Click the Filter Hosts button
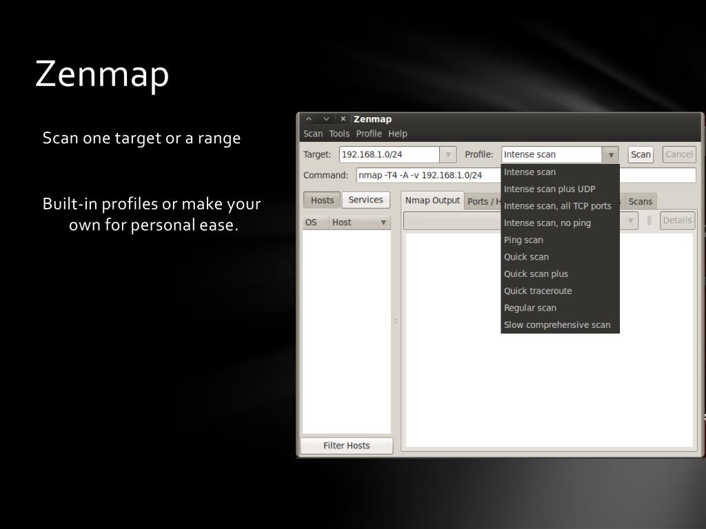Viewport: 706px width, 529px height. click(347, 446)
